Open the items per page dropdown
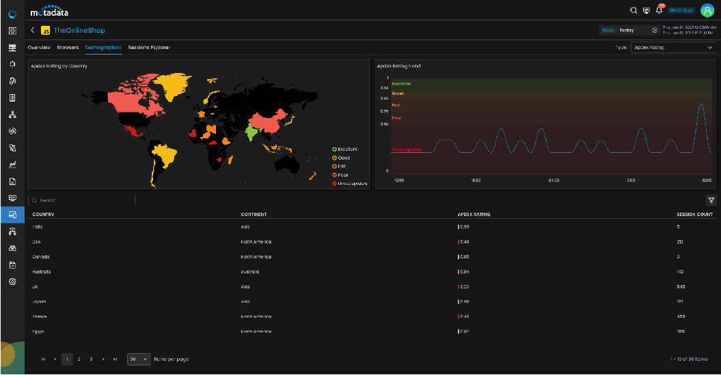The height and width of the screenshot is (375, 721). (x=139, y=359)
